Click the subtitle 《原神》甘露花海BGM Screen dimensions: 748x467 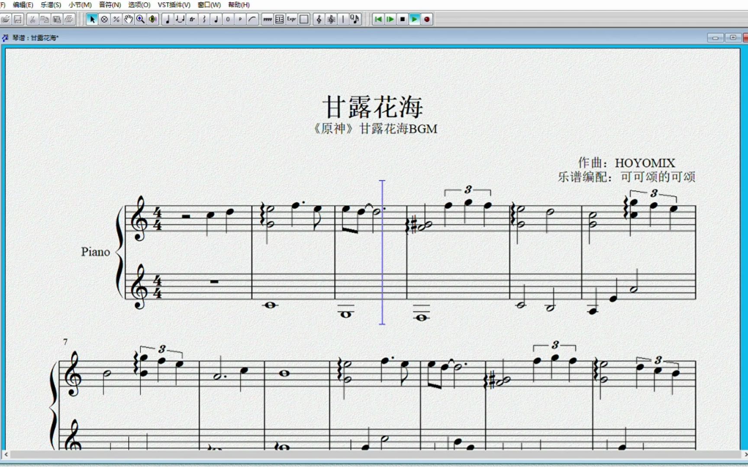(x=375, y=129)
